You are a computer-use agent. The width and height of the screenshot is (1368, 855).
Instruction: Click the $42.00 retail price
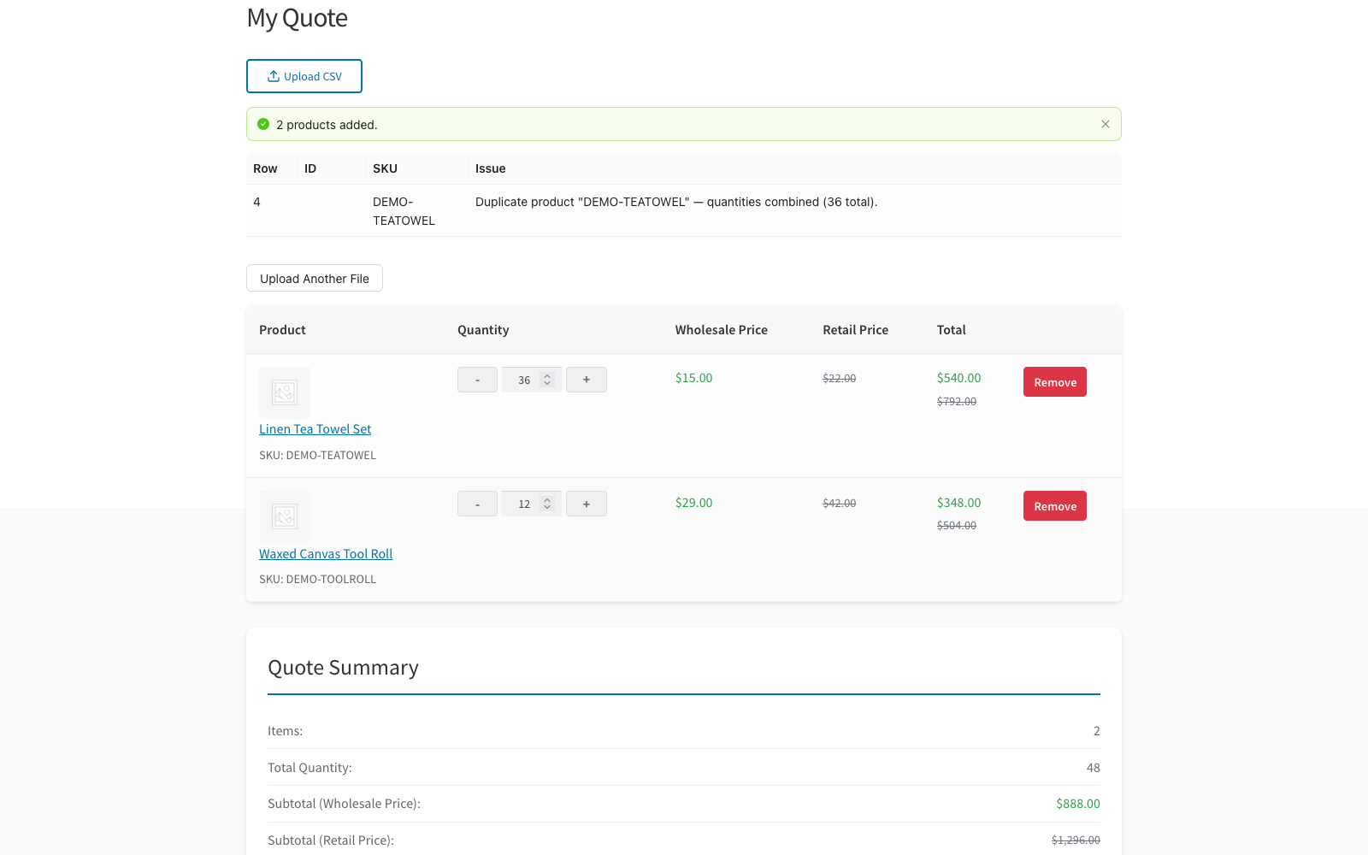[x=839, y=504]
